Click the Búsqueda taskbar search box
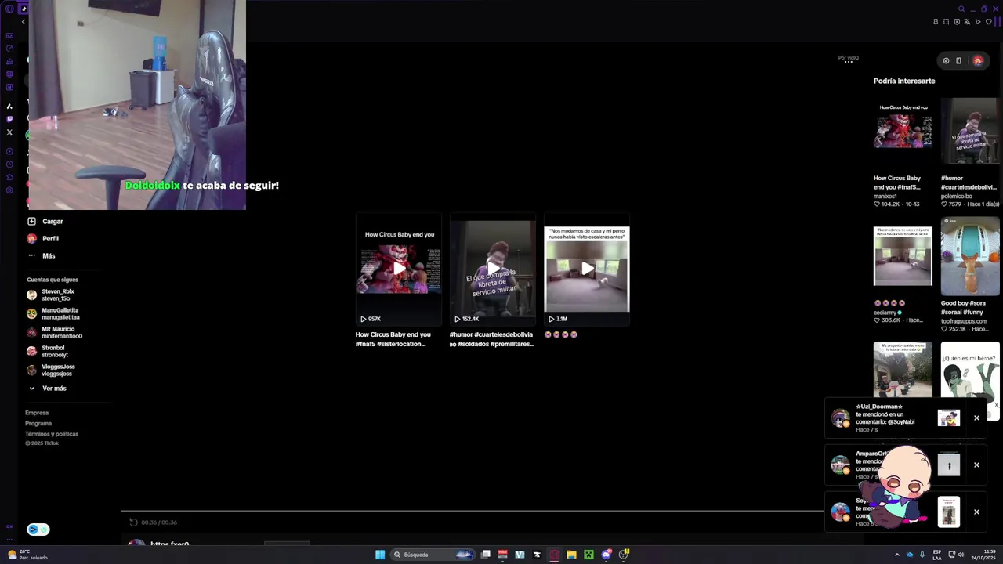This screenshot has width=1003, height=564. 433,555
